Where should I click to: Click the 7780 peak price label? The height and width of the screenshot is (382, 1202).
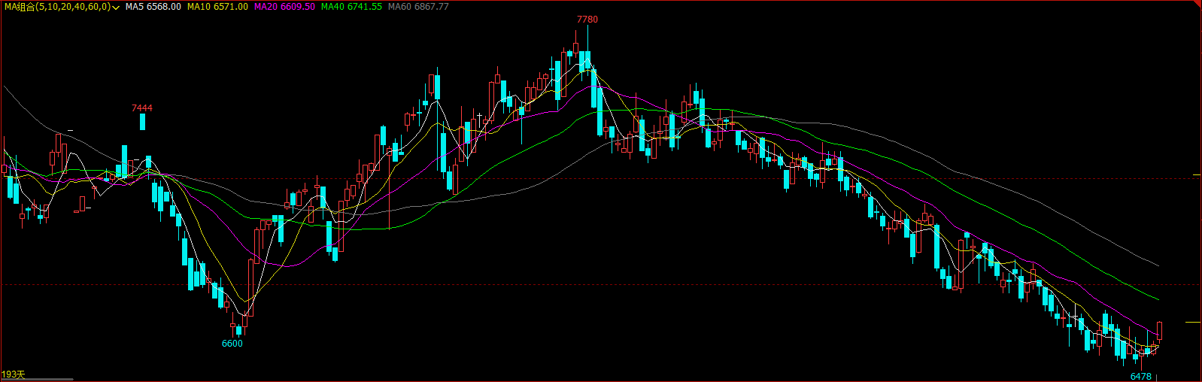click(587, 20)
